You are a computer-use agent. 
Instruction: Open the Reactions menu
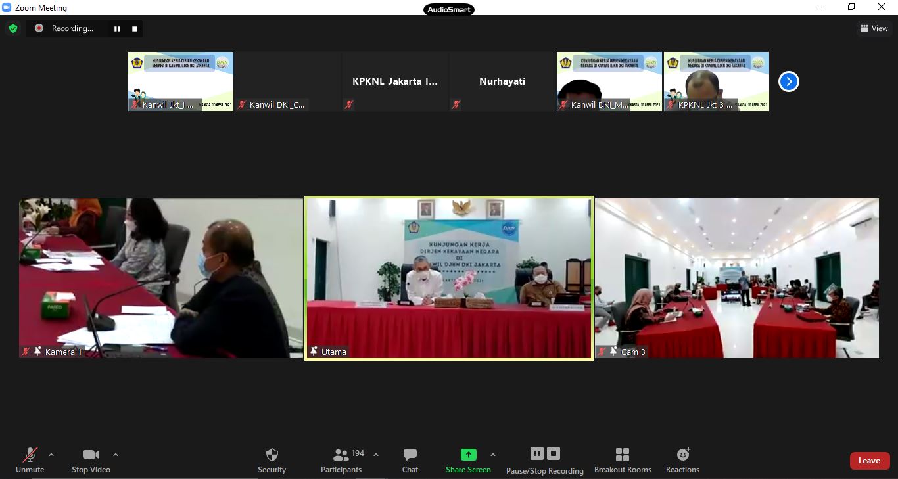click(682, 460)
